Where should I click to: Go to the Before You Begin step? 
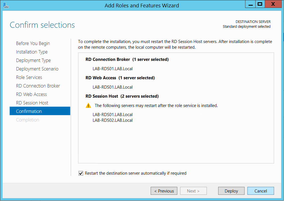(33, 43)
